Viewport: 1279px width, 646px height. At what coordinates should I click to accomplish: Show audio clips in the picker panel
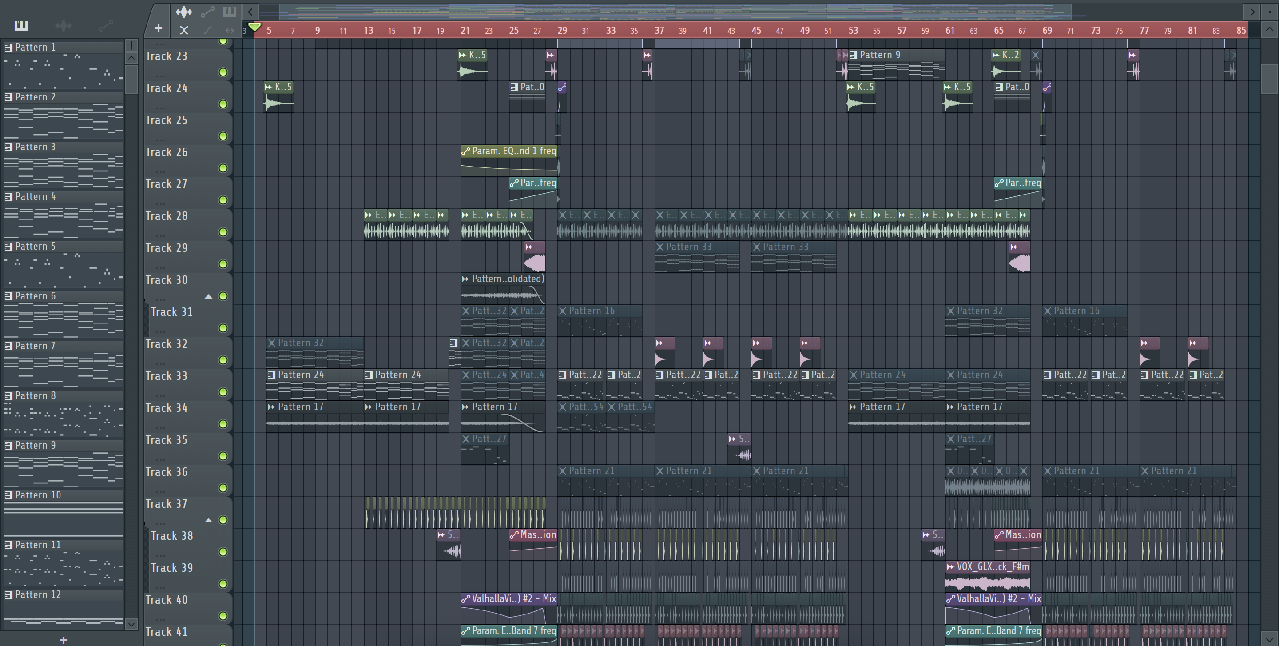pyautogui.click(x=63, y=25)
